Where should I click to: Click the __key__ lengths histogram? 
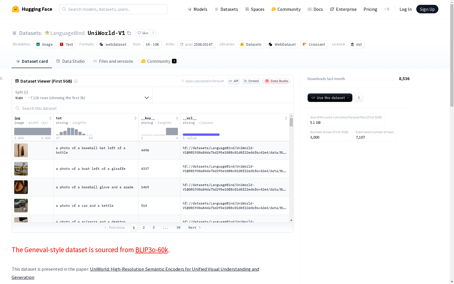click(159, 131)
